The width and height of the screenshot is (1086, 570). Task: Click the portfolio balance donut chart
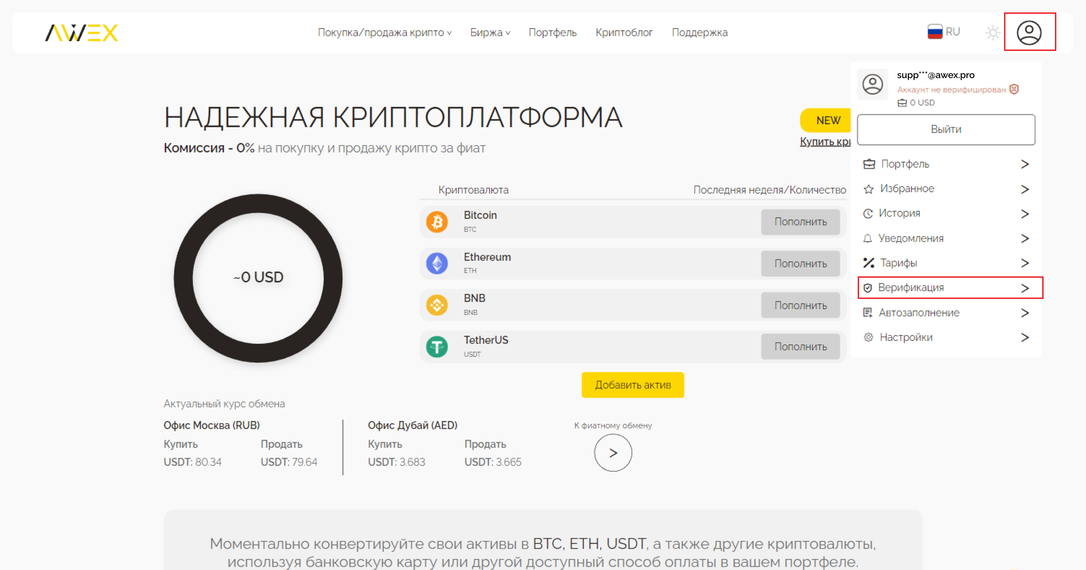258,278
